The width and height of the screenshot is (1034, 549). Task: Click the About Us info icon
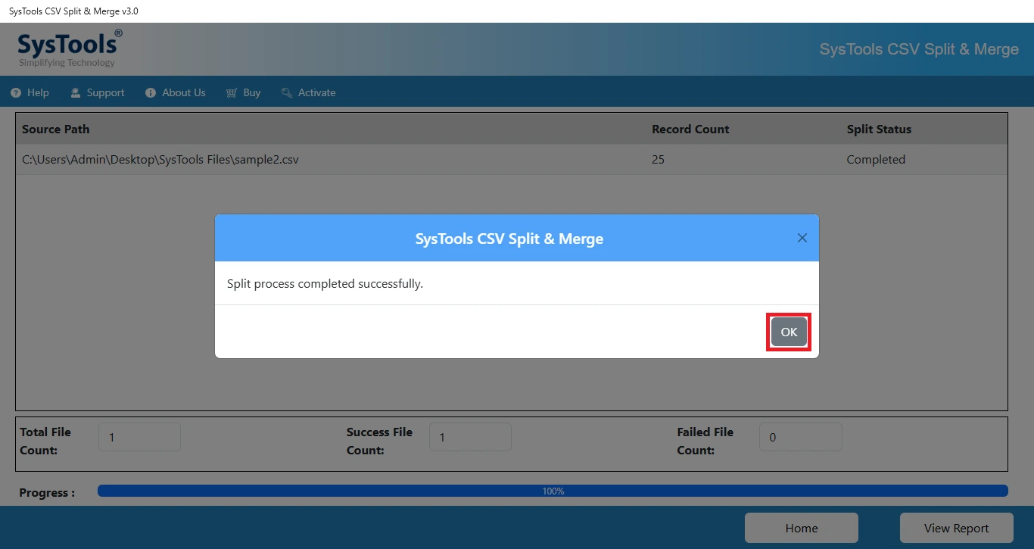(x=151, y=92)
